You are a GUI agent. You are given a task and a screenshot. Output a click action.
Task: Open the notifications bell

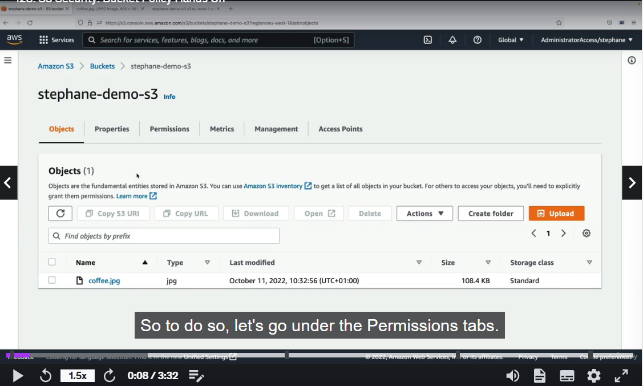tap(452, 40)
